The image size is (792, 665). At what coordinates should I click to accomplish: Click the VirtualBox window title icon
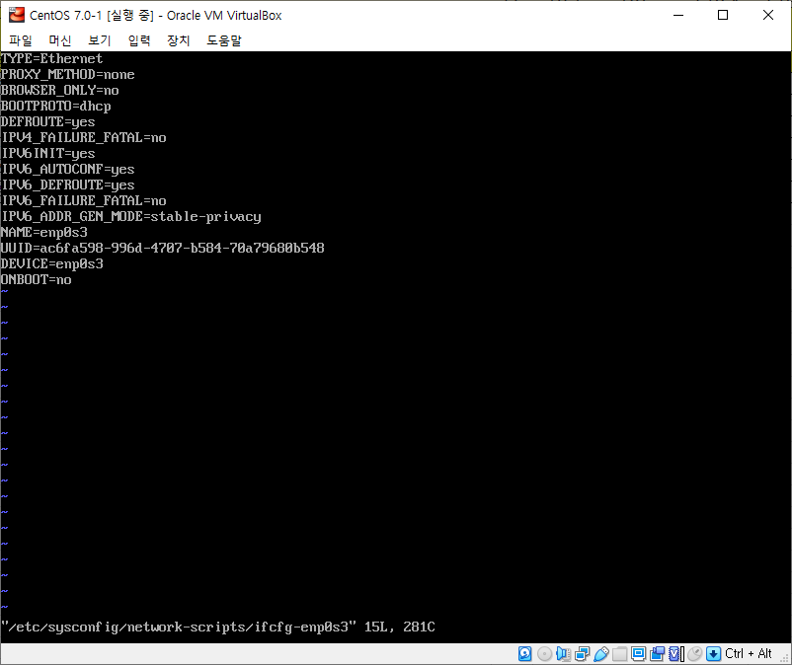[16, 15]
